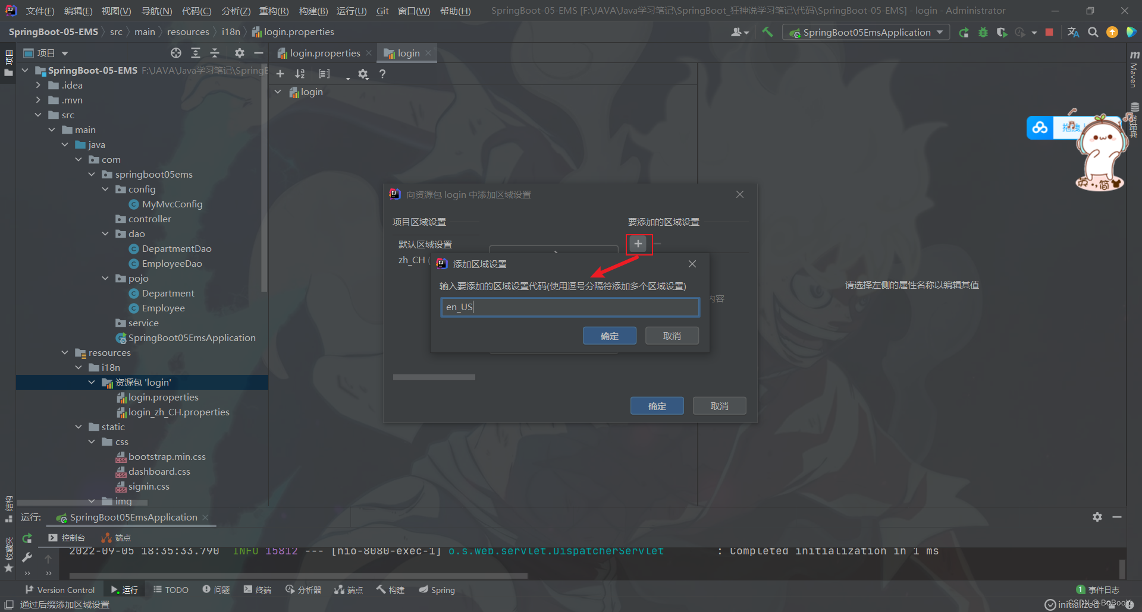Open the bundle editor settings gear
The width and height of the screenshot is (1142, 612).
click(363, 74)
